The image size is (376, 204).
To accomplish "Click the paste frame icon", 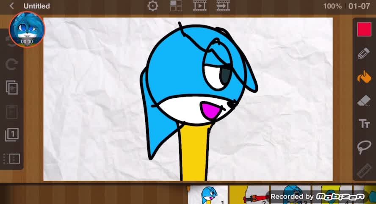I will point(12,111).
